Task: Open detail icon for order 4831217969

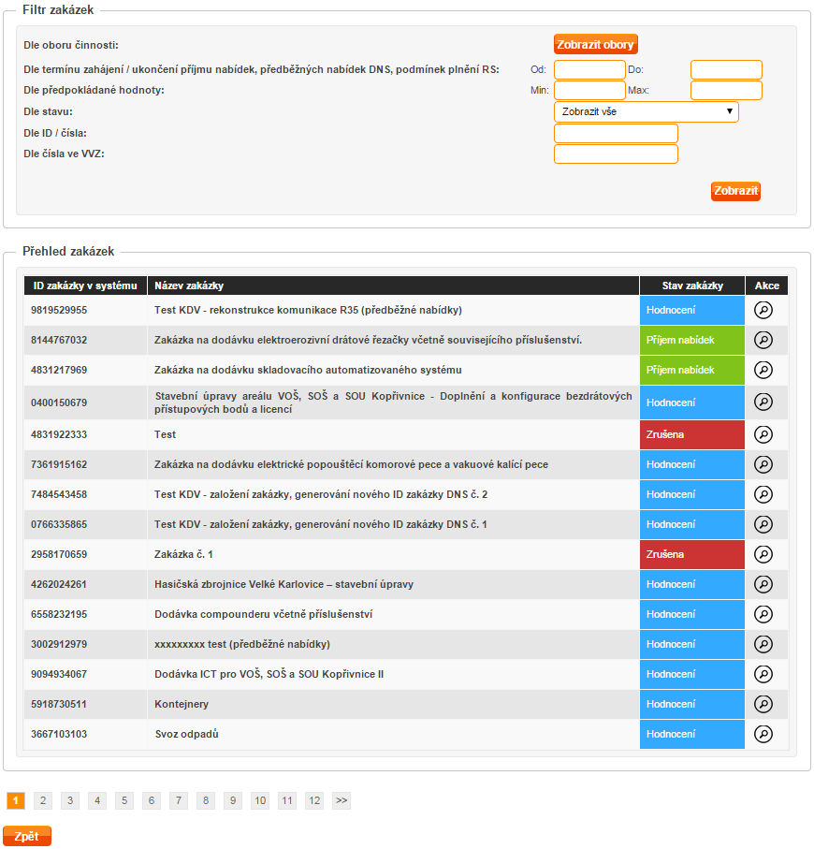Action: [763, 370]
